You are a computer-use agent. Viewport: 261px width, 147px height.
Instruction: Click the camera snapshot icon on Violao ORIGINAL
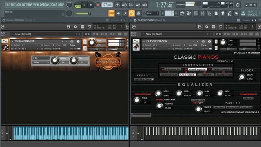72,41
